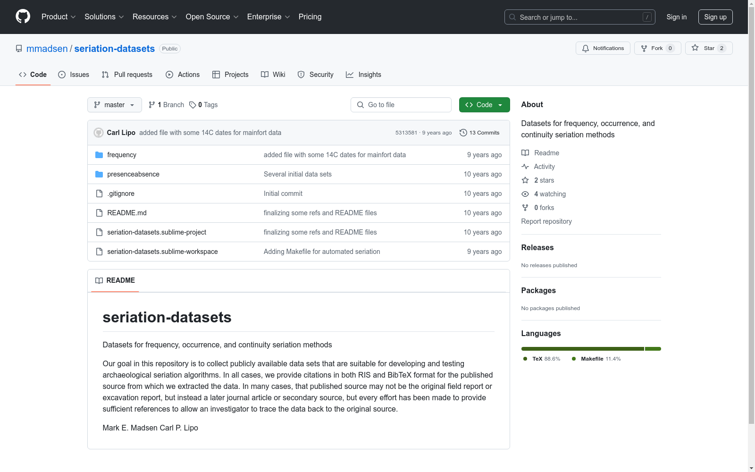Click 'Several initial data sets' commit message
This screenshot has width=755, height=472.
(x=298, y=174)
